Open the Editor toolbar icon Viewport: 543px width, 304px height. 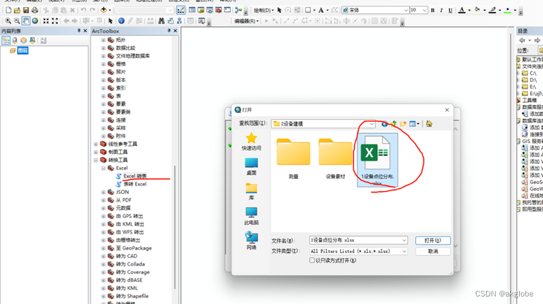click(x=181, y=10)
